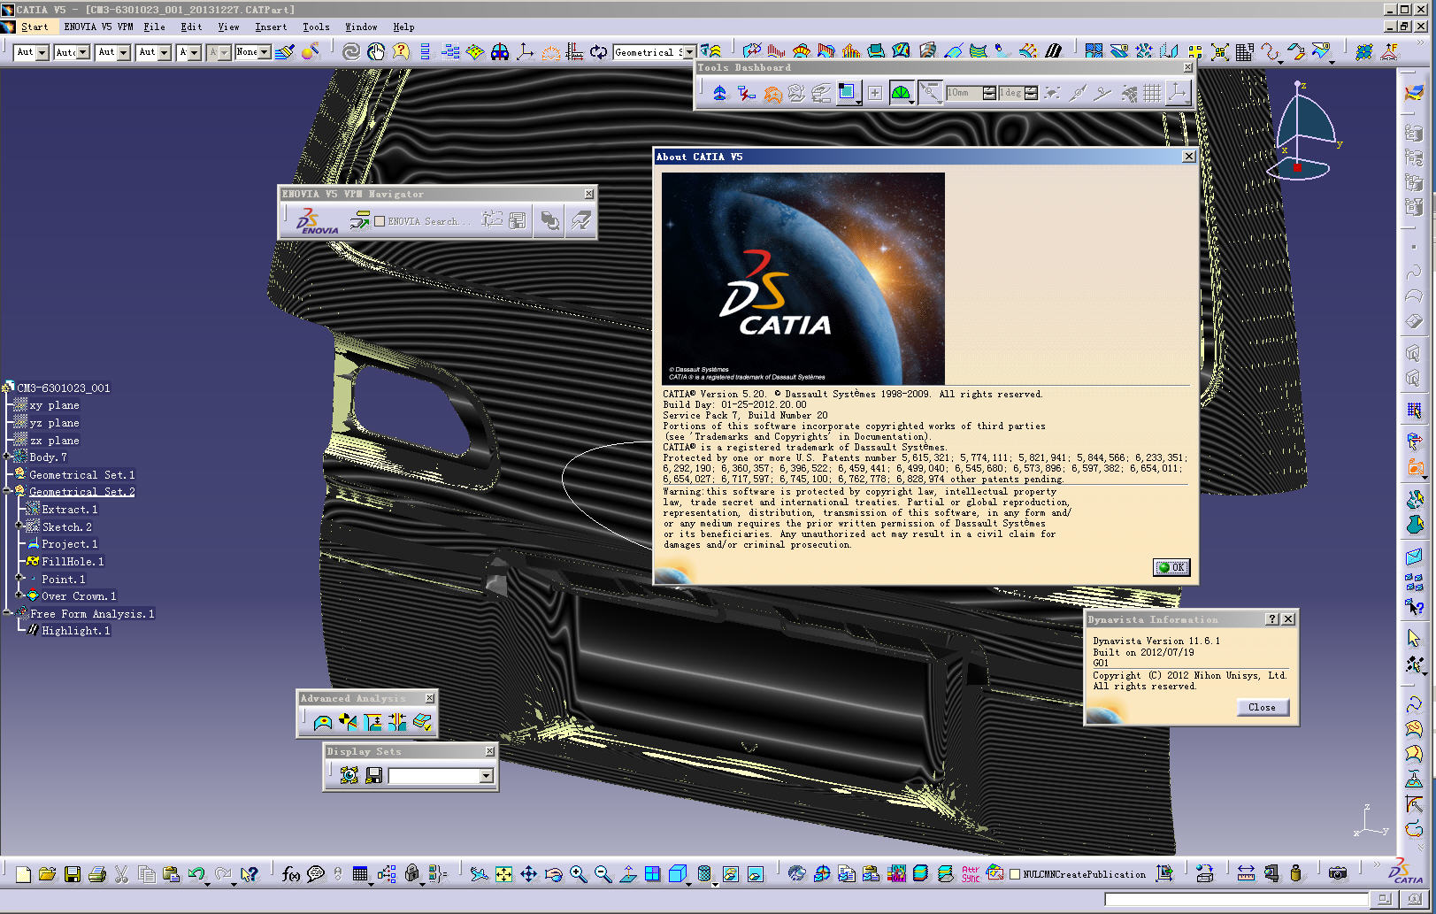
Task: Select the Pan arrows tool
Action: click(x=528, y=874)
